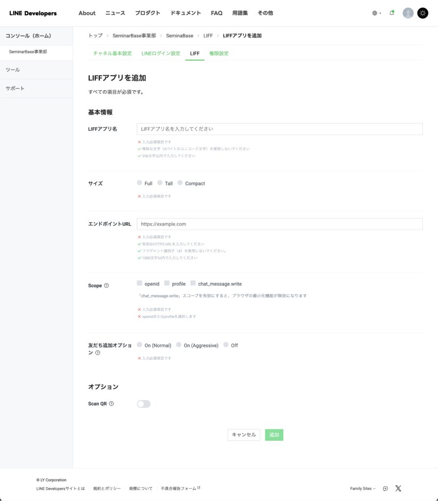Click the Scope help question mark icon
Viewport: 438px width, 501px height.
pos(107,286)
